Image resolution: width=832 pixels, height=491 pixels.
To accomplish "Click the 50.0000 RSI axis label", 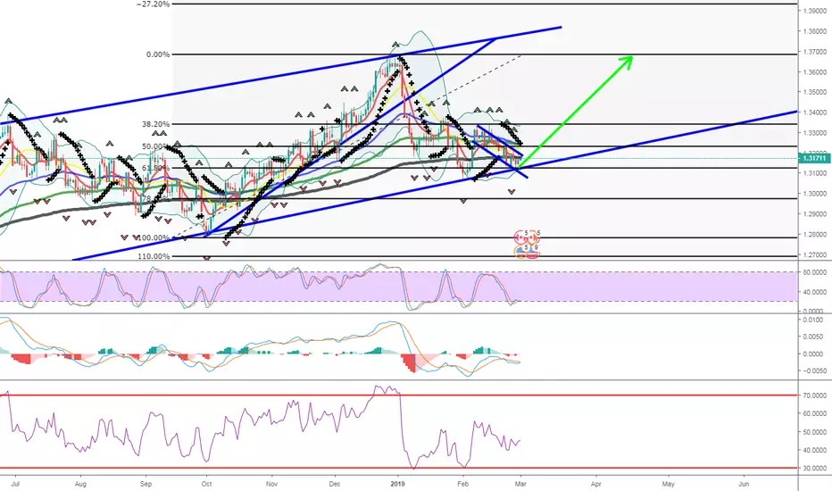I will 816,432.
